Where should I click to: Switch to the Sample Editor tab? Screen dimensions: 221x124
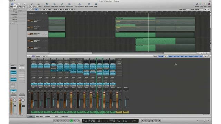point(39,116)
